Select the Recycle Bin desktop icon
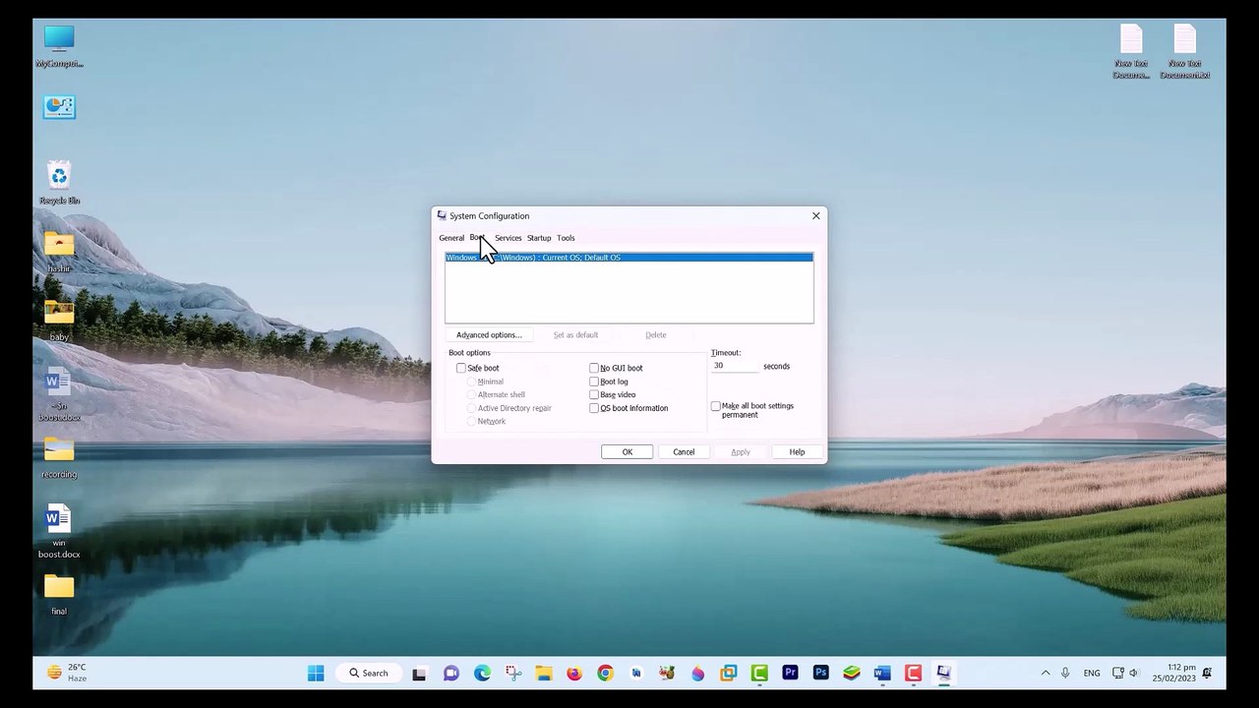Screen dimensions: 1259x708 click(59, 183)
